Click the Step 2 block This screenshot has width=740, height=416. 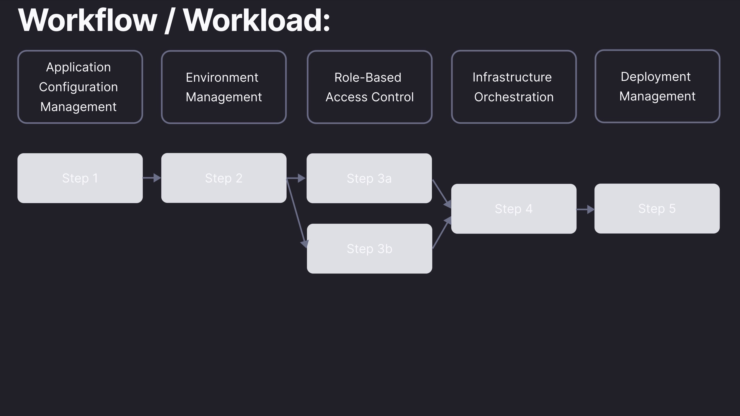pyautogui.click(x=224, y=178)
